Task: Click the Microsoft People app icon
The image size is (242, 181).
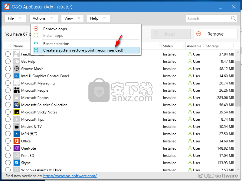Action: [17, 90]
